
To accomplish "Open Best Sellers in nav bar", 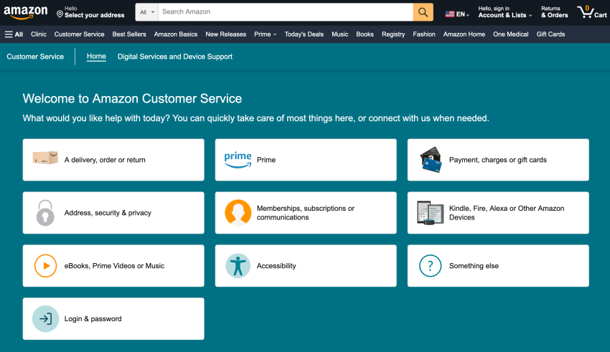I will coord(129,34).
